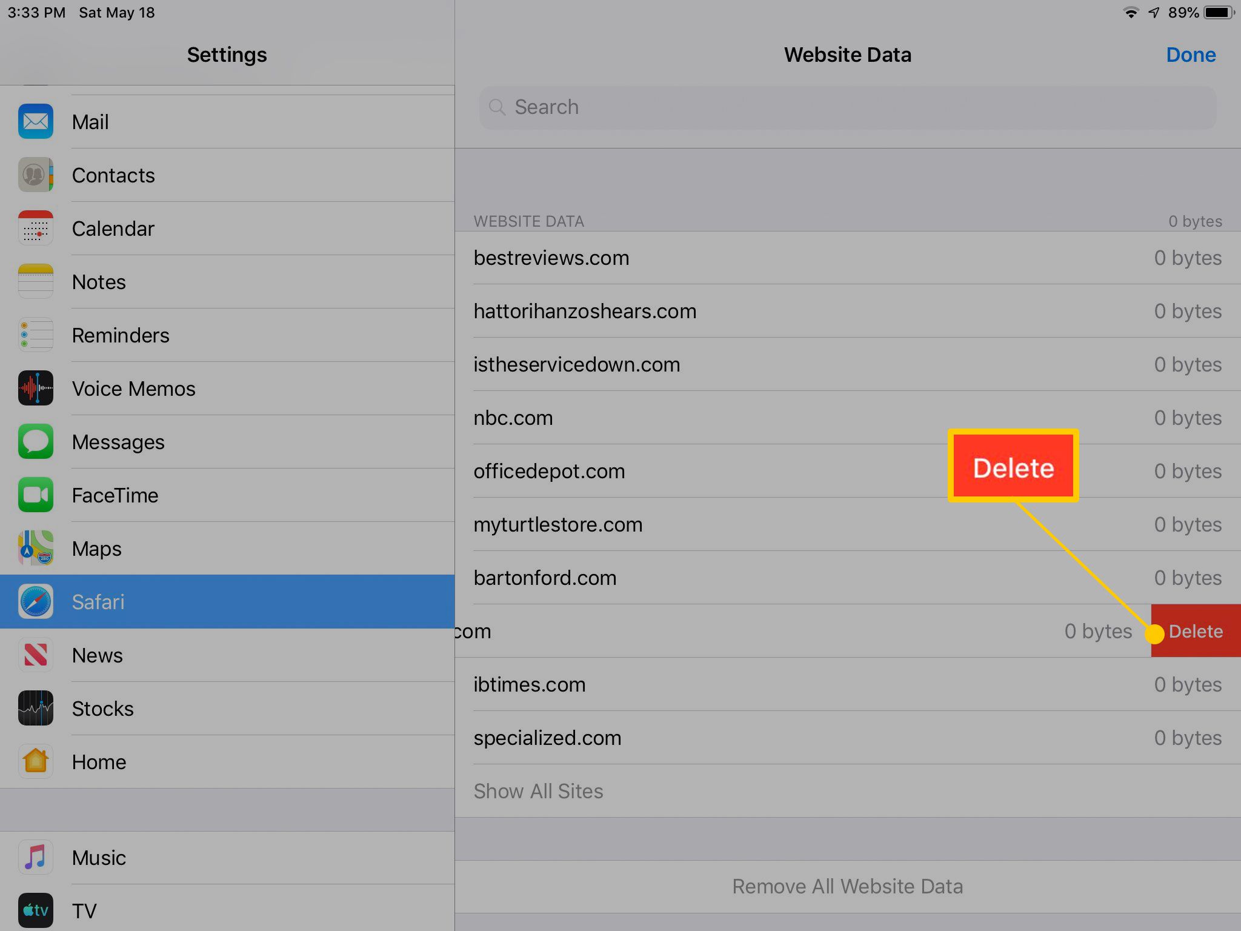The image size is (1241, 931).
Task: Tap the Sat May 18 date
Action: coord(117,13)
